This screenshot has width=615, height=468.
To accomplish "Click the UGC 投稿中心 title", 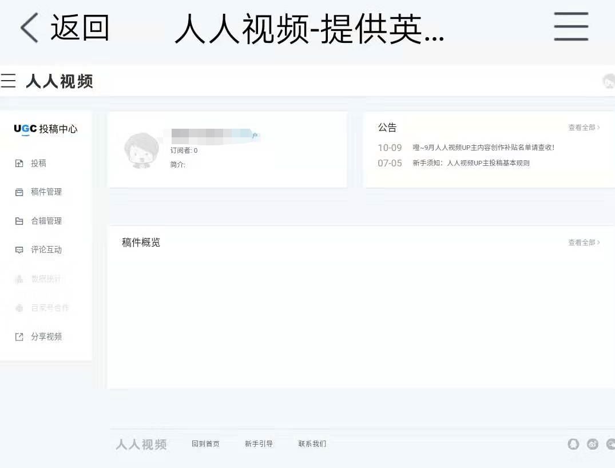I will point(46,129).
